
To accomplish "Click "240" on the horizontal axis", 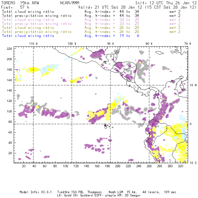I will [139, 166].
